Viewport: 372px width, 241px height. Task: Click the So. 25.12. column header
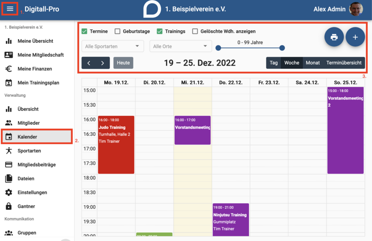click(x=345, y=83)
